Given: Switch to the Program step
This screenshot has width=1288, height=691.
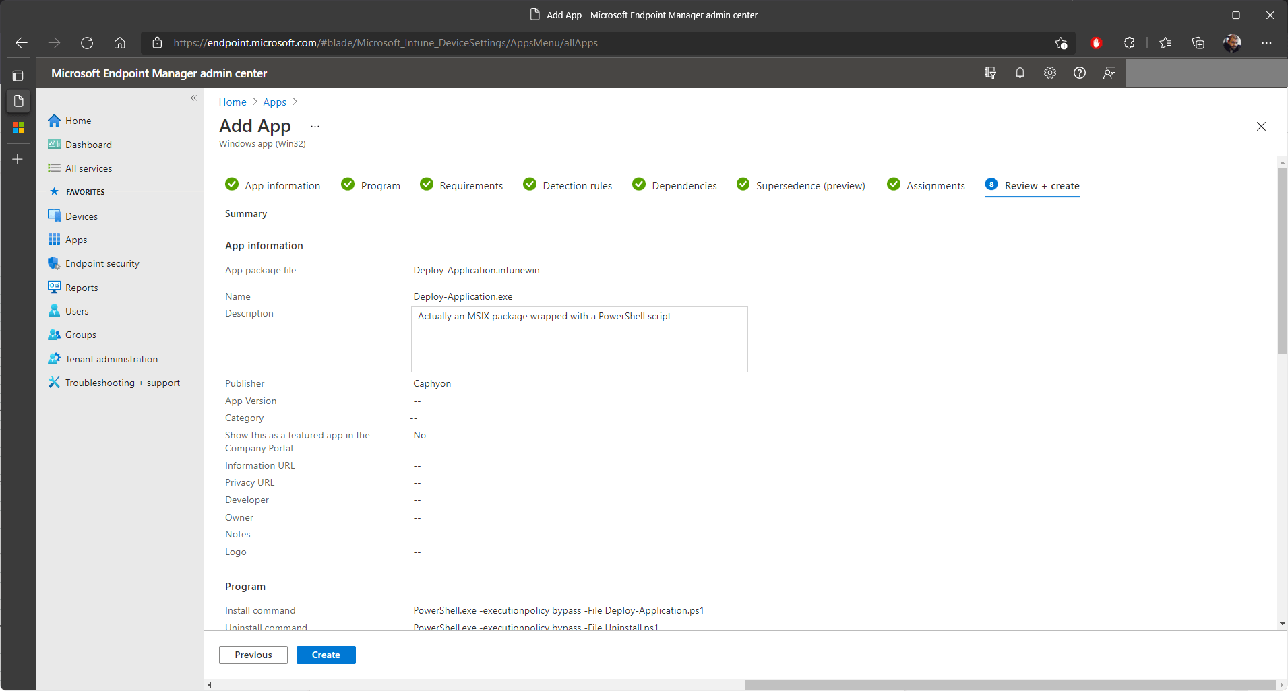Looking at the screenshot, I should click(371, 185).
